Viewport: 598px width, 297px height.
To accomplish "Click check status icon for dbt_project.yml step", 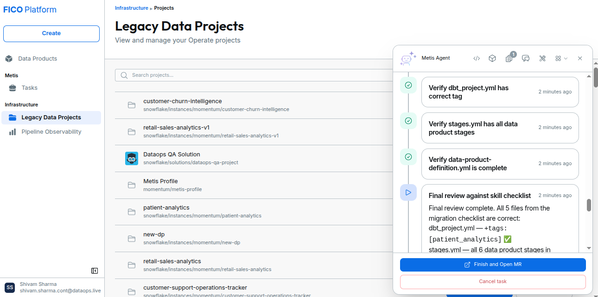I will [408, 85].
